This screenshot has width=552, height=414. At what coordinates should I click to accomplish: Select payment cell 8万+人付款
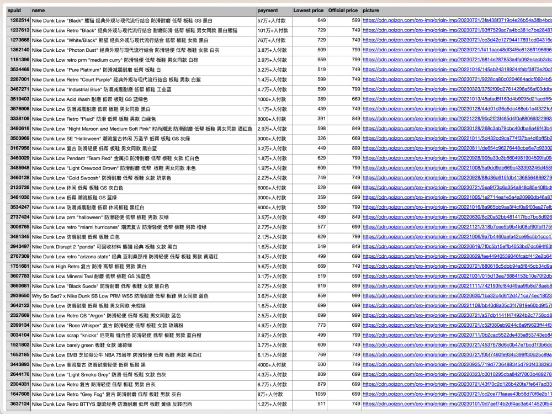pos(274,395)
